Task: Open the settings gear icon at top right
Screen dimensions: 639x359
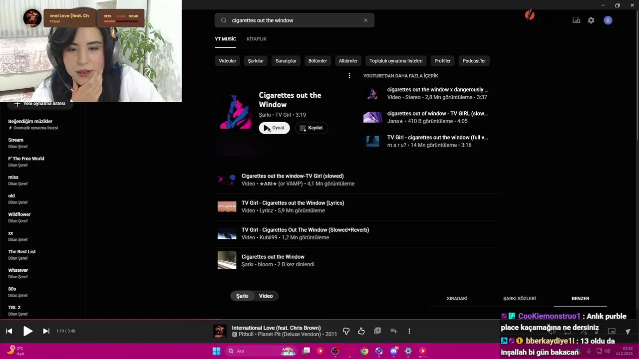Action: point(591,20)
